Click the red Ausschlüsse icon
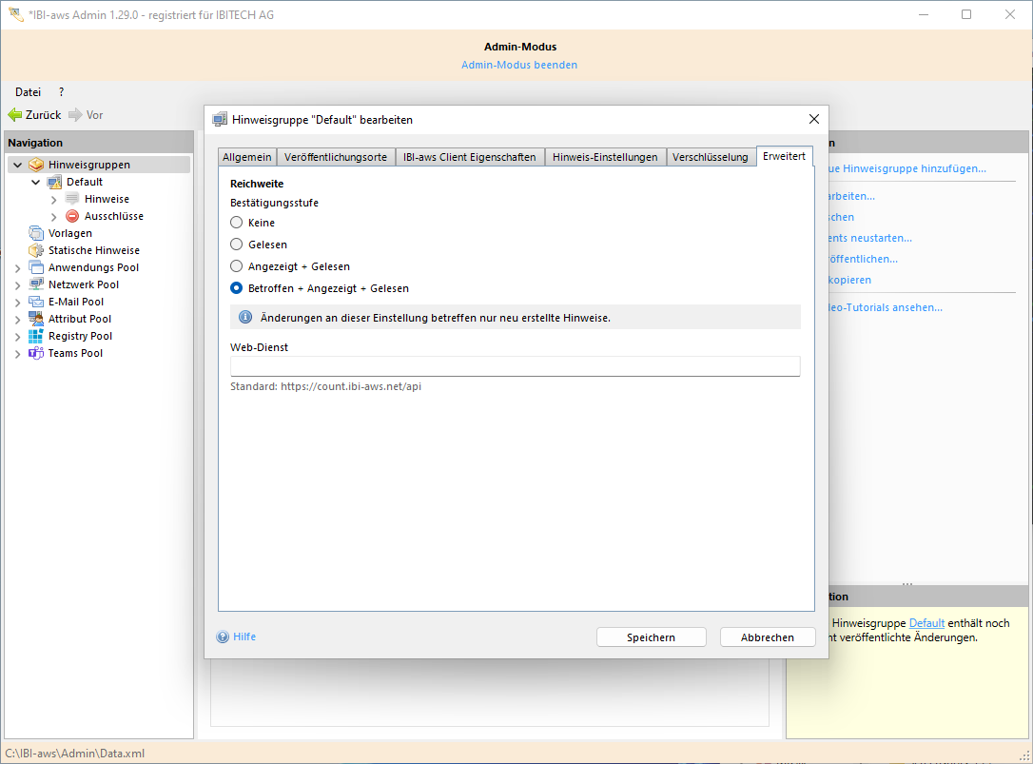 (x=72, y=216)
